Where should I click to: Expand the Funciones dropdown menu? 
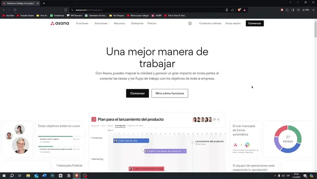click(83, 23)
